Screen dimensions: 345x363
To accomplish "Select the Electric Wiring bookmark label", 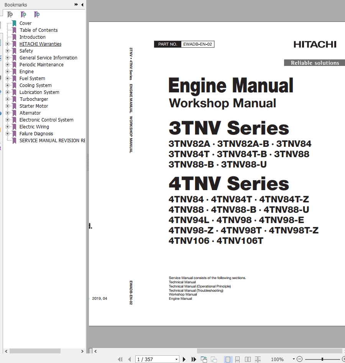I will [x=34, y=127].
